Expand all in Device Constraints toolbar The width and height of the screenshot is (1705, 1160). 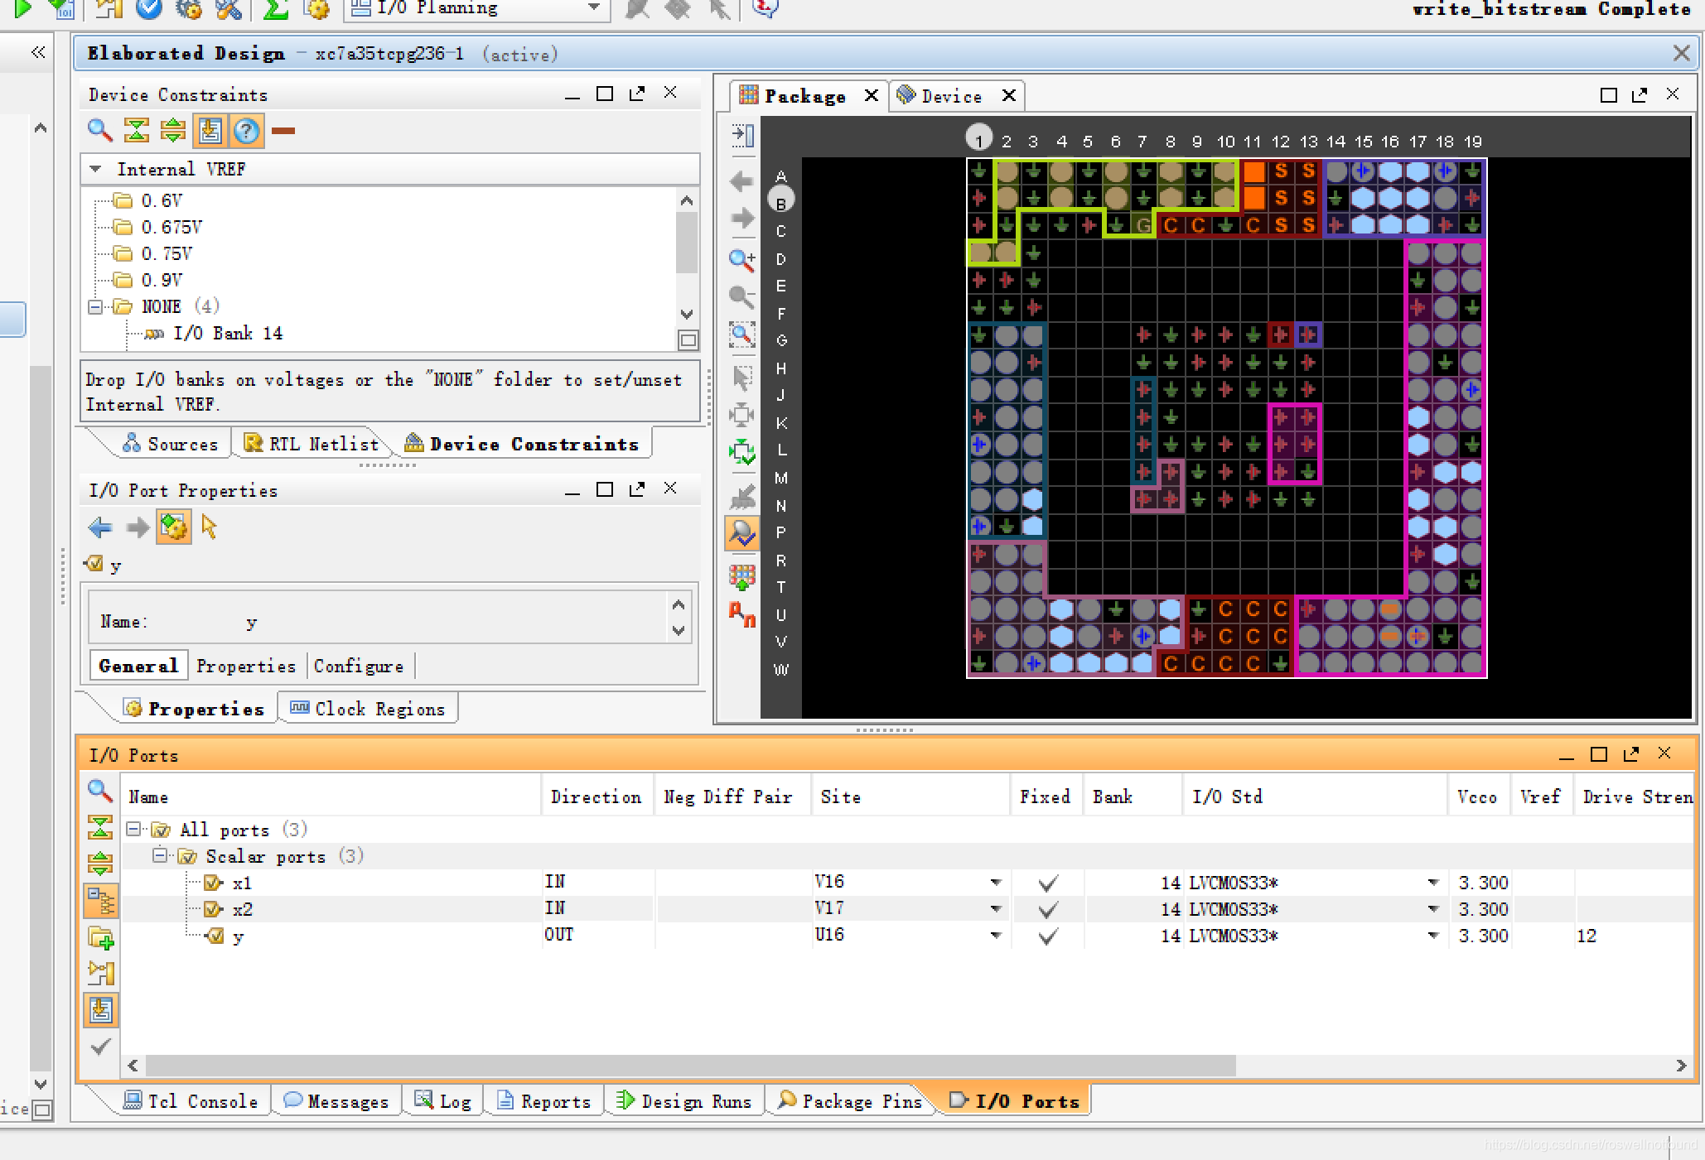173,130
